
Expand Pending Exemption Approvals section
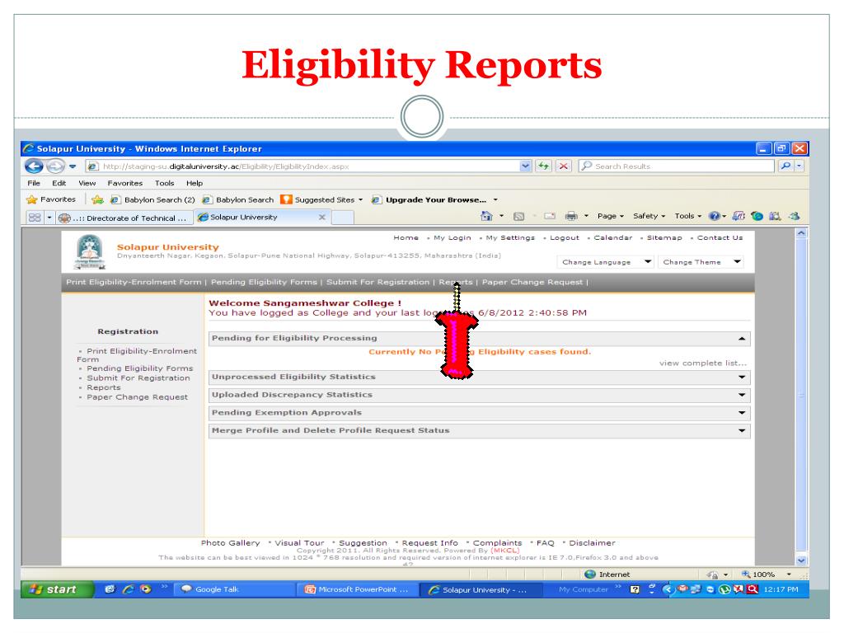742,413
